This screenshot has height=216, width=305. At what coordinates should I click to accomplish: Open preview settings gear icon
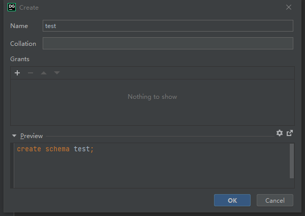point(280,133)
